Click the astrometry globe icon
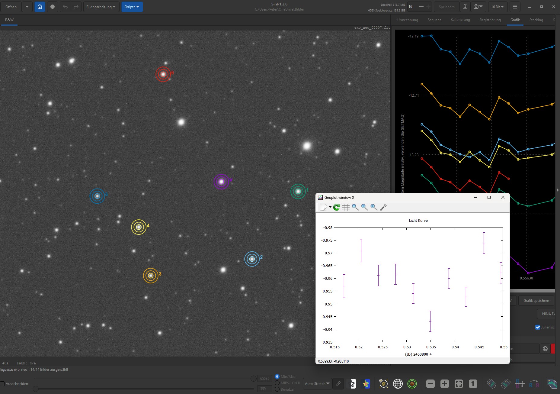The image size is (560, 394). [x=398, y=384]
